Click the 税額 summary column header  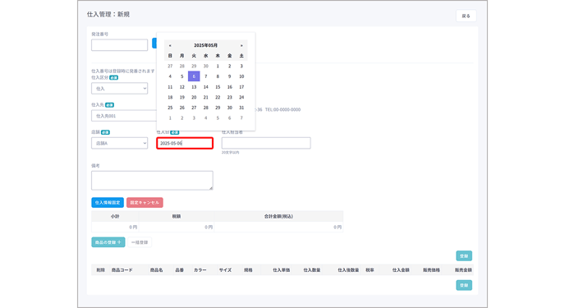click(177, 217)
